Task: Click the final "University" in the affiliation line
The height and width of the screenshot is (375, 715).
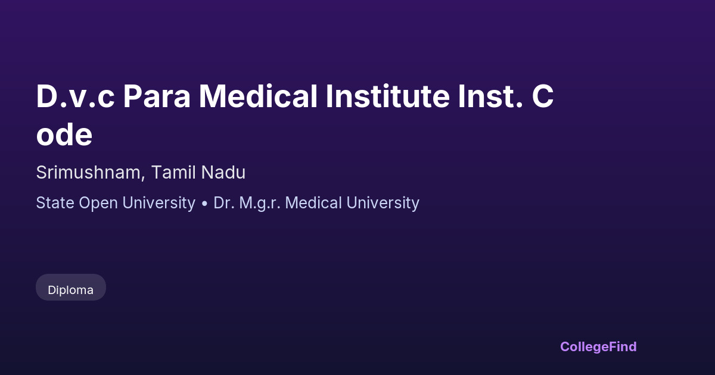Action: (x=383, y=203)
